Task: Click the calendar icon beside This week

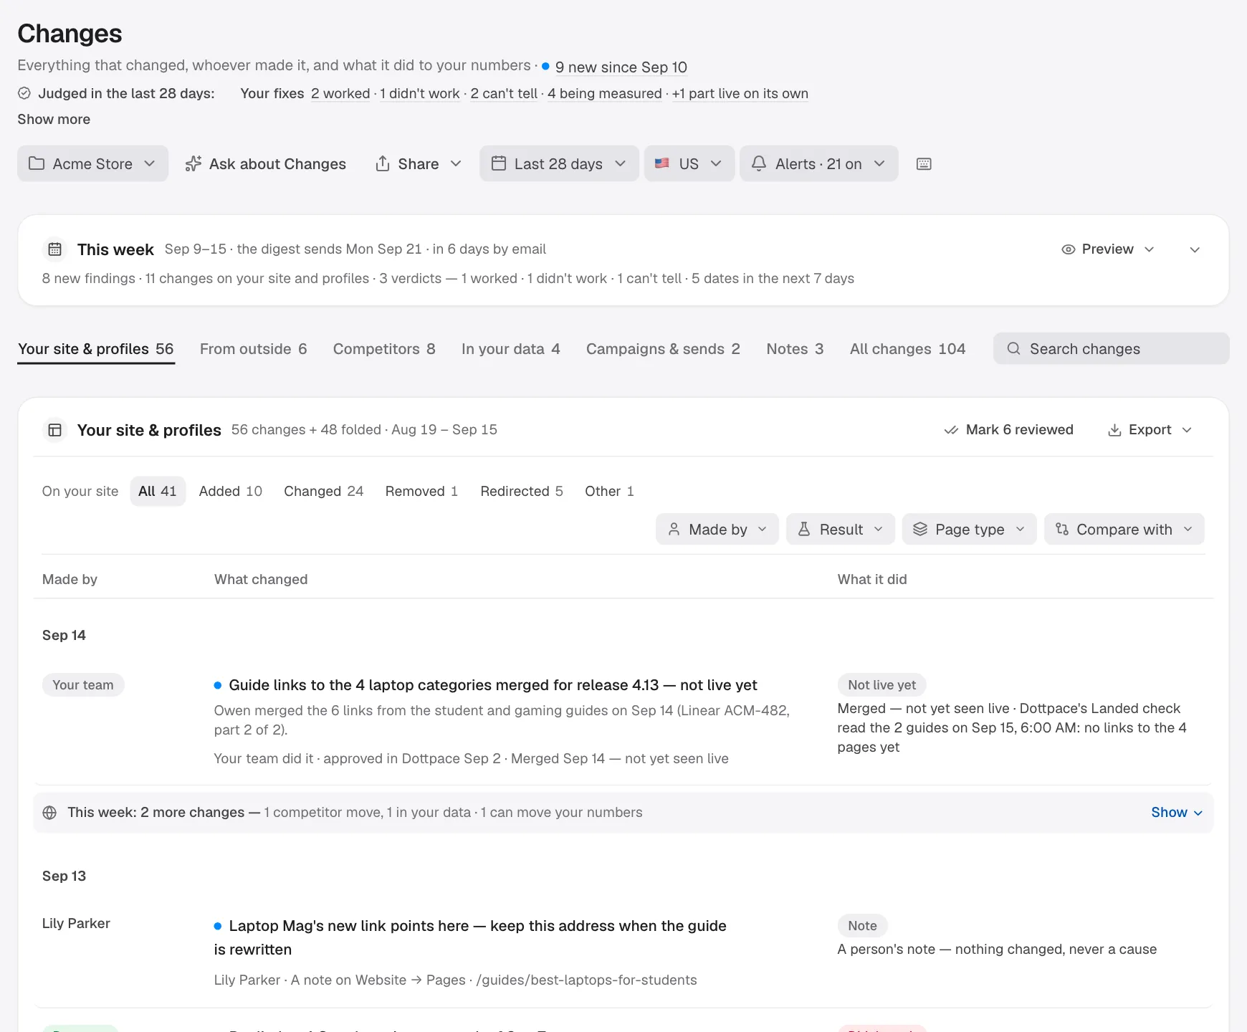Action: pos(55,249)
